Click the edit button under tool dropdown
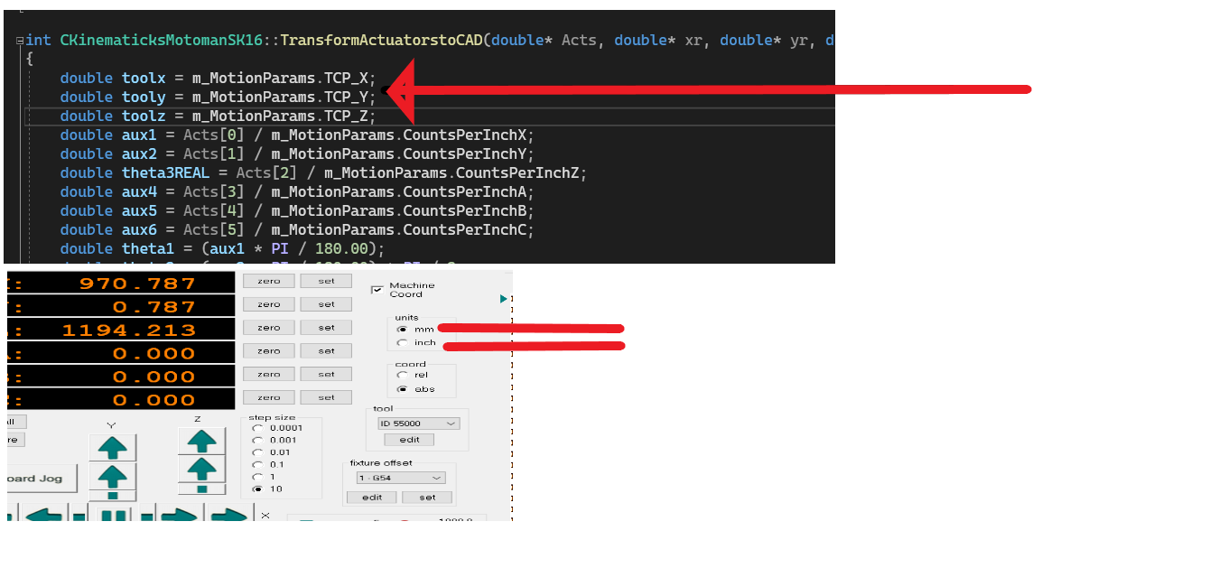This screenshot has height=568, width=1219. (x=409, y=440)
